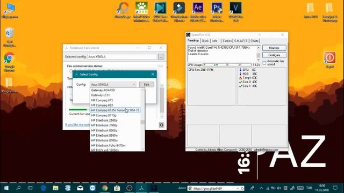The image size is (344, 193).
Task: Switch to Chrome on the taskbar
Action: pos(105,188)
